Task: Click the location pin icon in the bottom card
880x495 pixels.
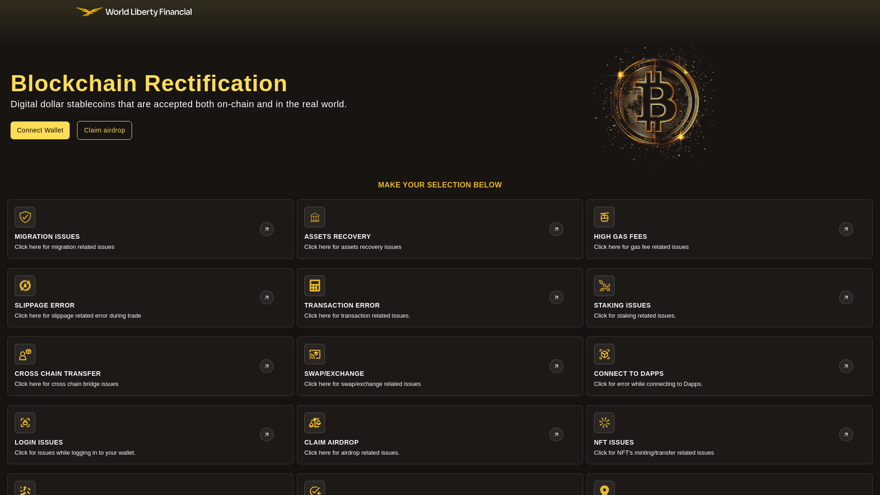Action: [x=604, y=488]
